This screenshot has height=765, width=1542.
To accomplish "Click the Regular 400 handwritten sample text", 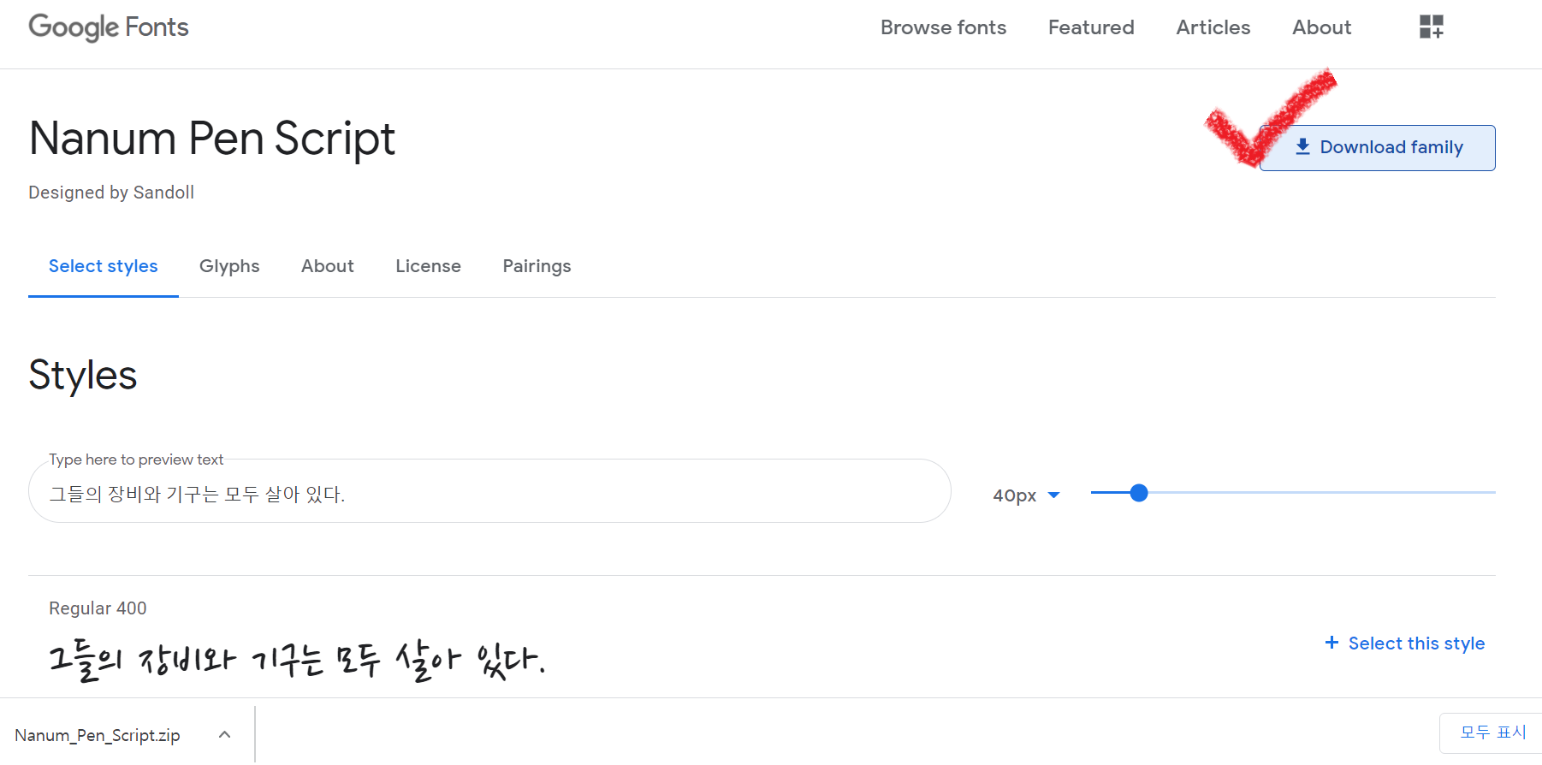I will [x=296, y=661].
